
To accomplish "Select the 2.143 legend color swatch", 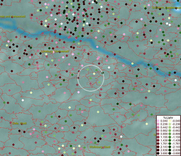I will (x=158, y=147).
